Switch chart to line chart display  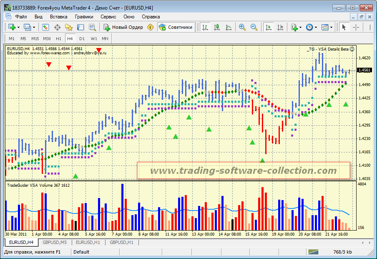click(228, 27)
